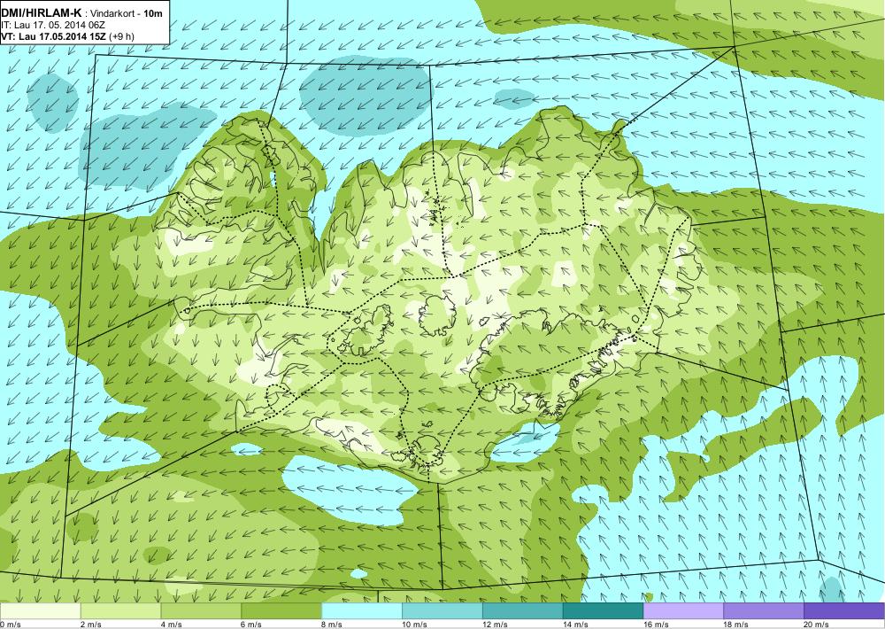Click the "14 m/s" legend label

[x=576, y=625]
